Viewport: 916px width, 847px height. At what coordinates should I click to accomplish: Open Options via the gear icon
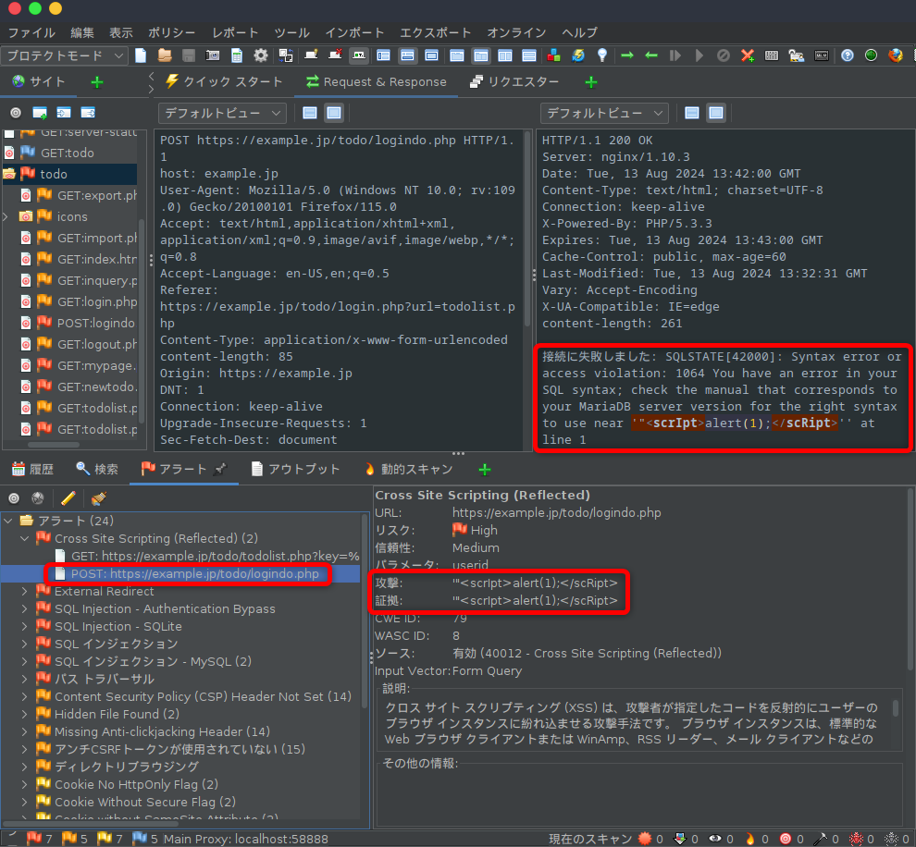point(261,55)
